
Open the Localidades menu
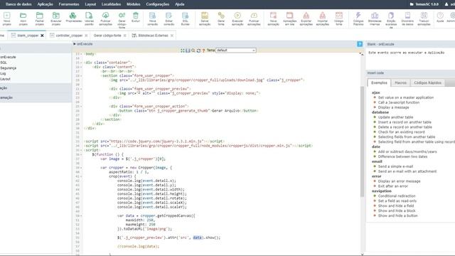click(x=111, y=4)
